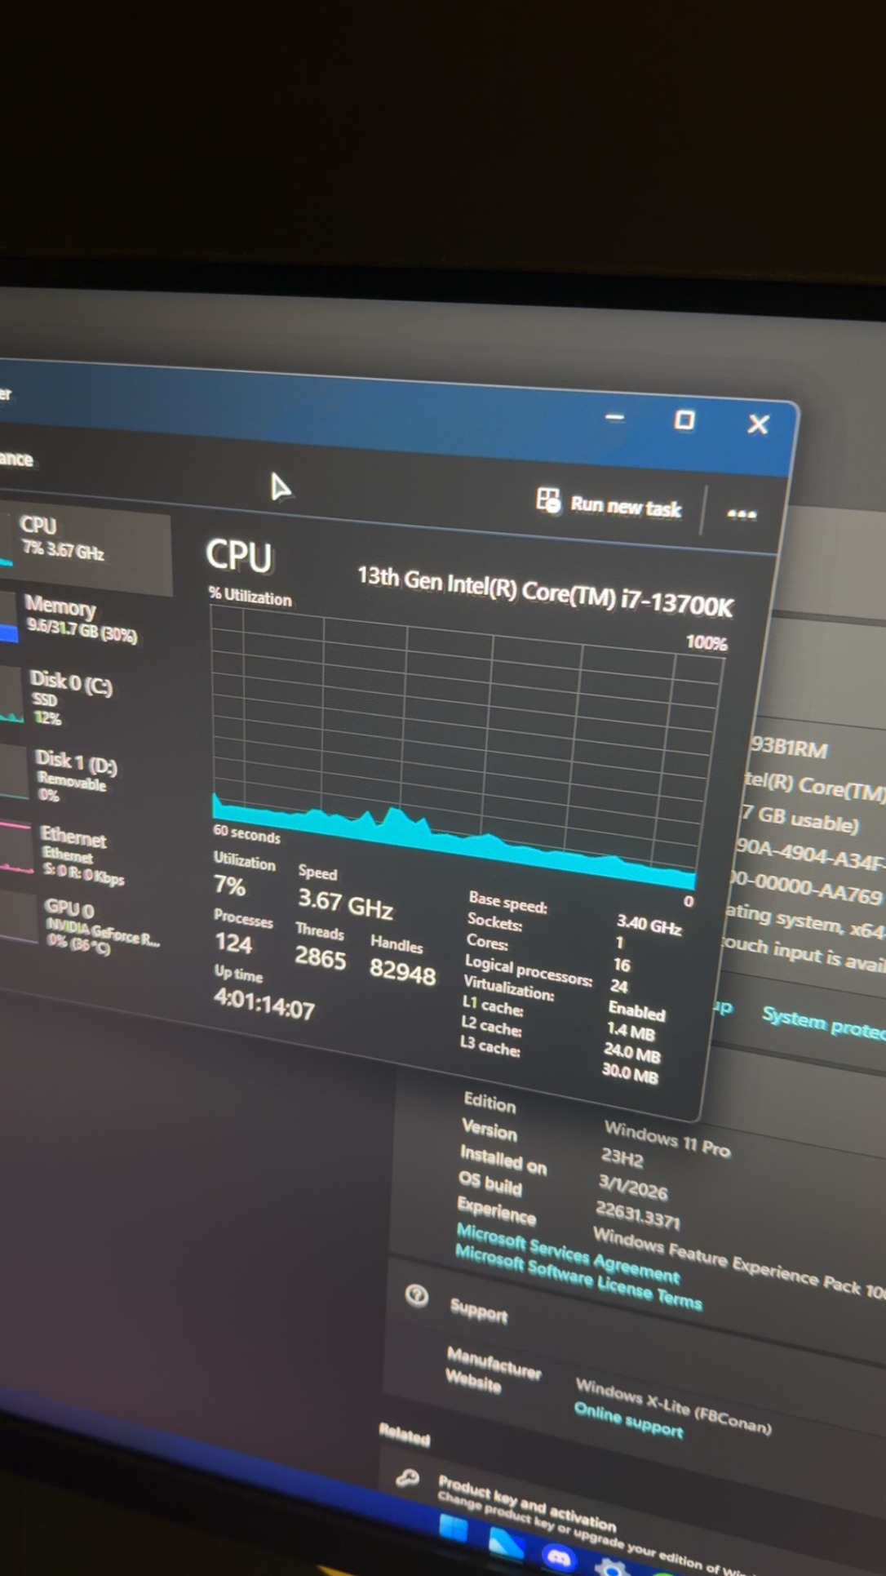886x1576 pixels.
Task: Open the Windows Start menu
Action: point(454,1528)
